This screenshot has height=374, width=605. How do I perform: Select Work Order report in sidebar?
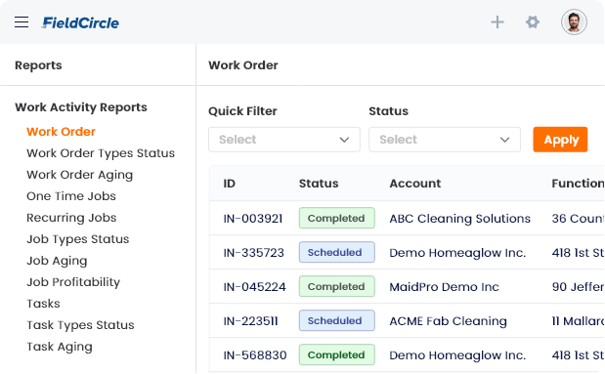click(61, 132)
